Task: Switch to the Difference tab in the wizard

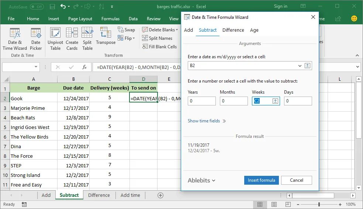Action: 233,30
